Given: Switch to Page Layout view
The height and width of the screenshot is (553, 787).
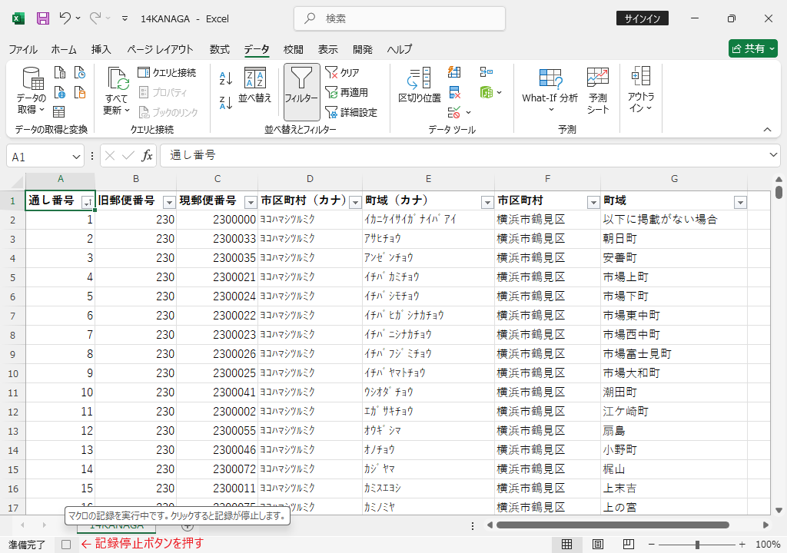Looking at the screenshot, I should 598,544.
